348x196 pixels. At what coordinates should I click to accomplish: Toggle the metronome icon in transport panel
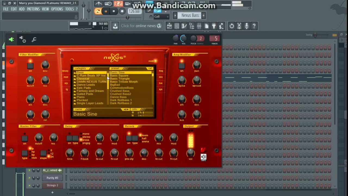point(98,4)
